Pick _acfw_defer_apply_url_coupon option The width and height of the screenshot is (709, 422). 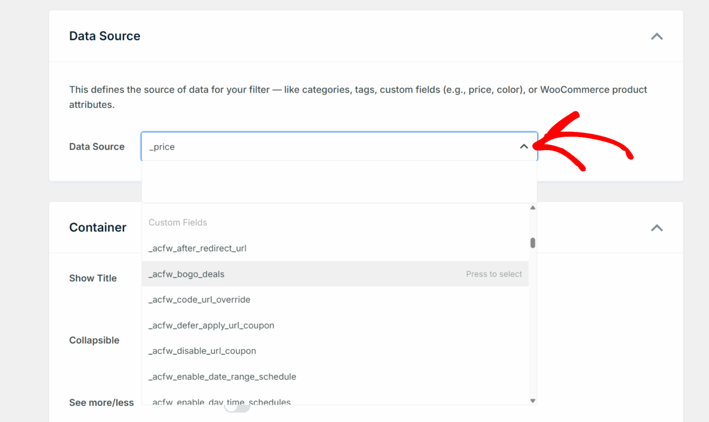click(x=335, y=326)
